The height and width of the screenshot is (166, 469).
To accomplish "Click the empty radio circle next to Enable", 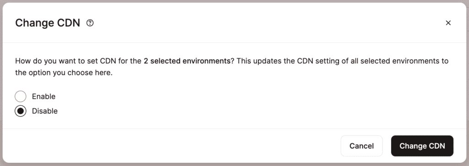I will pos(20,97).
